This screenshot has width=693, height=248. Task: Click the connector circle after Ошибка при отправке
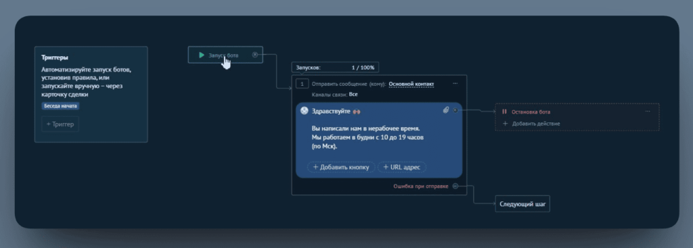(x=455, y=187)
